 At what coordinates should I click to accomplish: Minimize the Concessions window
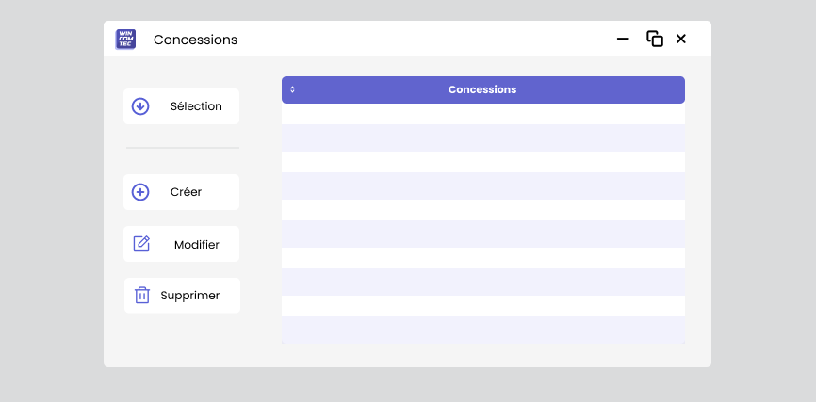pyautogui.click(x=623, y=39)
